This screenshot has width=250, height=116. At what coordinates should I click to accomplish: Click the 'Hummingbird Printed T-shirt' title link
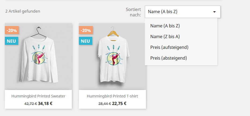112,96
